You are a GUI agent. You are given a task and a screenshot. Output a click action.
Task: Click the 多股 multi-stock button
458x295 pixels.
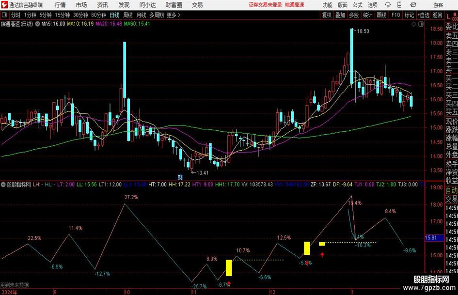(x=354, y=15)
